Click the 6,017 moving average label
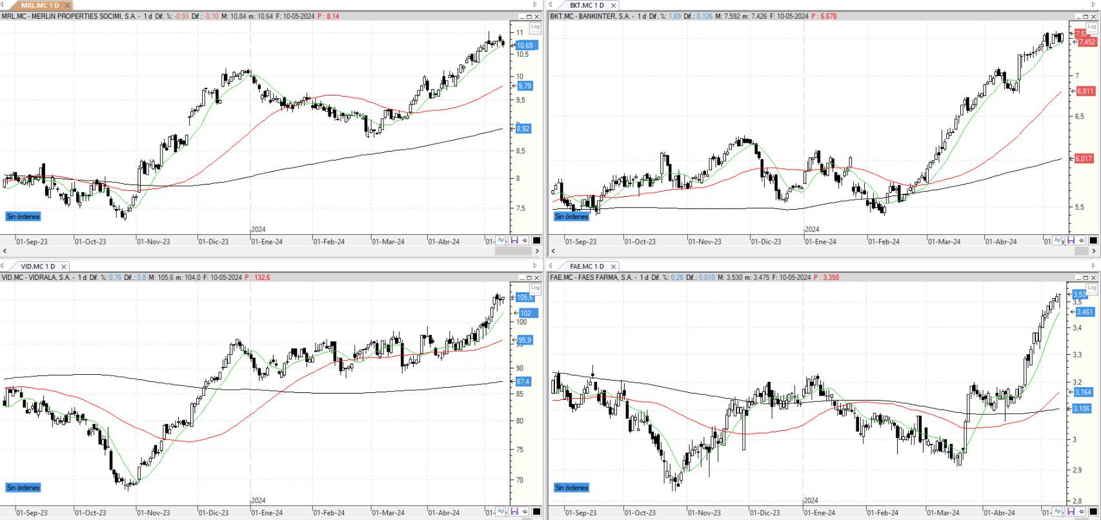The width and height of the screenshot is (1101, 520). pyautogui.click(x=1084, y=159)
